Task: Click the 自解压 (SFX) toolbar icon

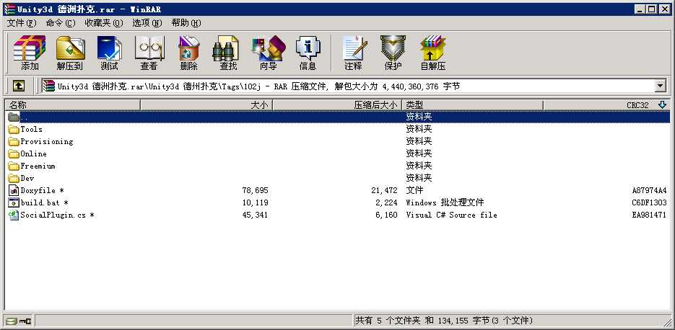Action: click(432, 53)
